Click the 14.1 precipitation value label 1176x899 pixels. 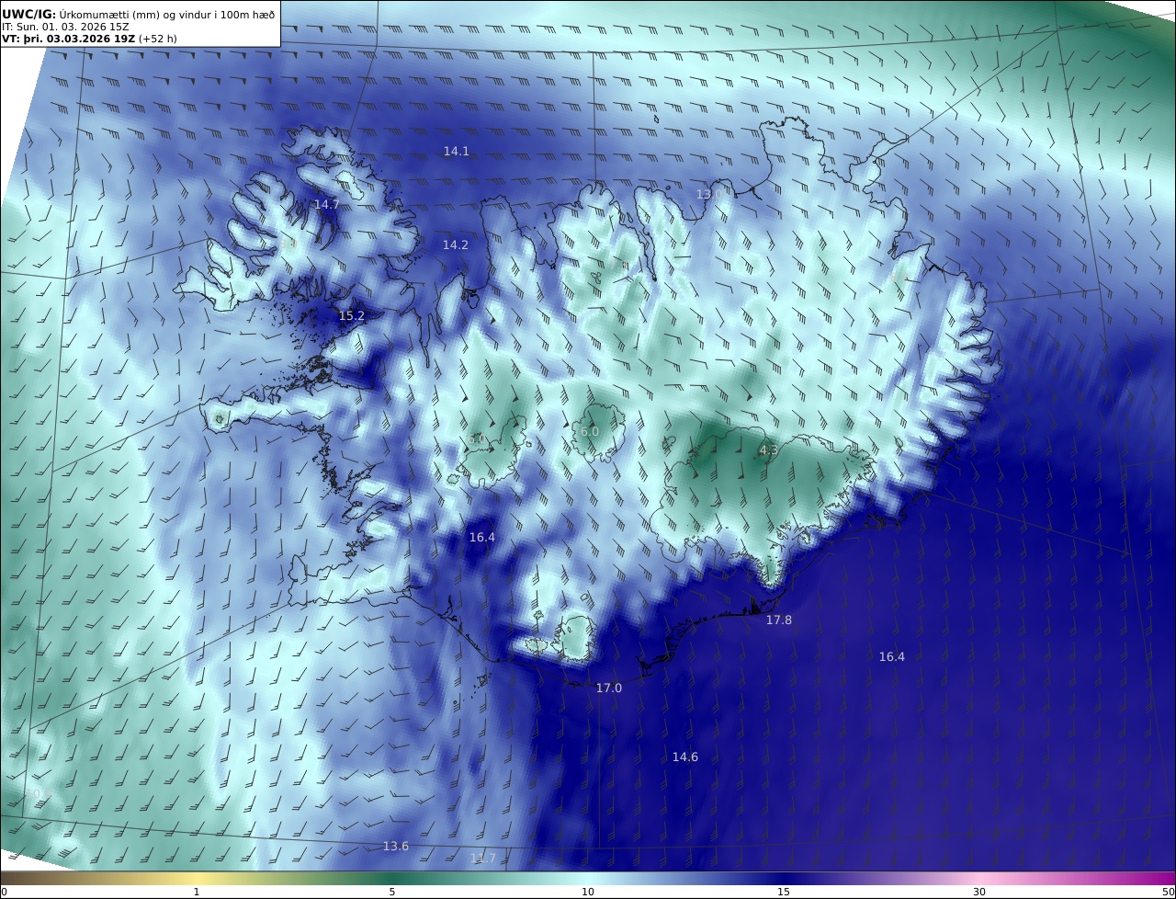click(x=457, y=151)
